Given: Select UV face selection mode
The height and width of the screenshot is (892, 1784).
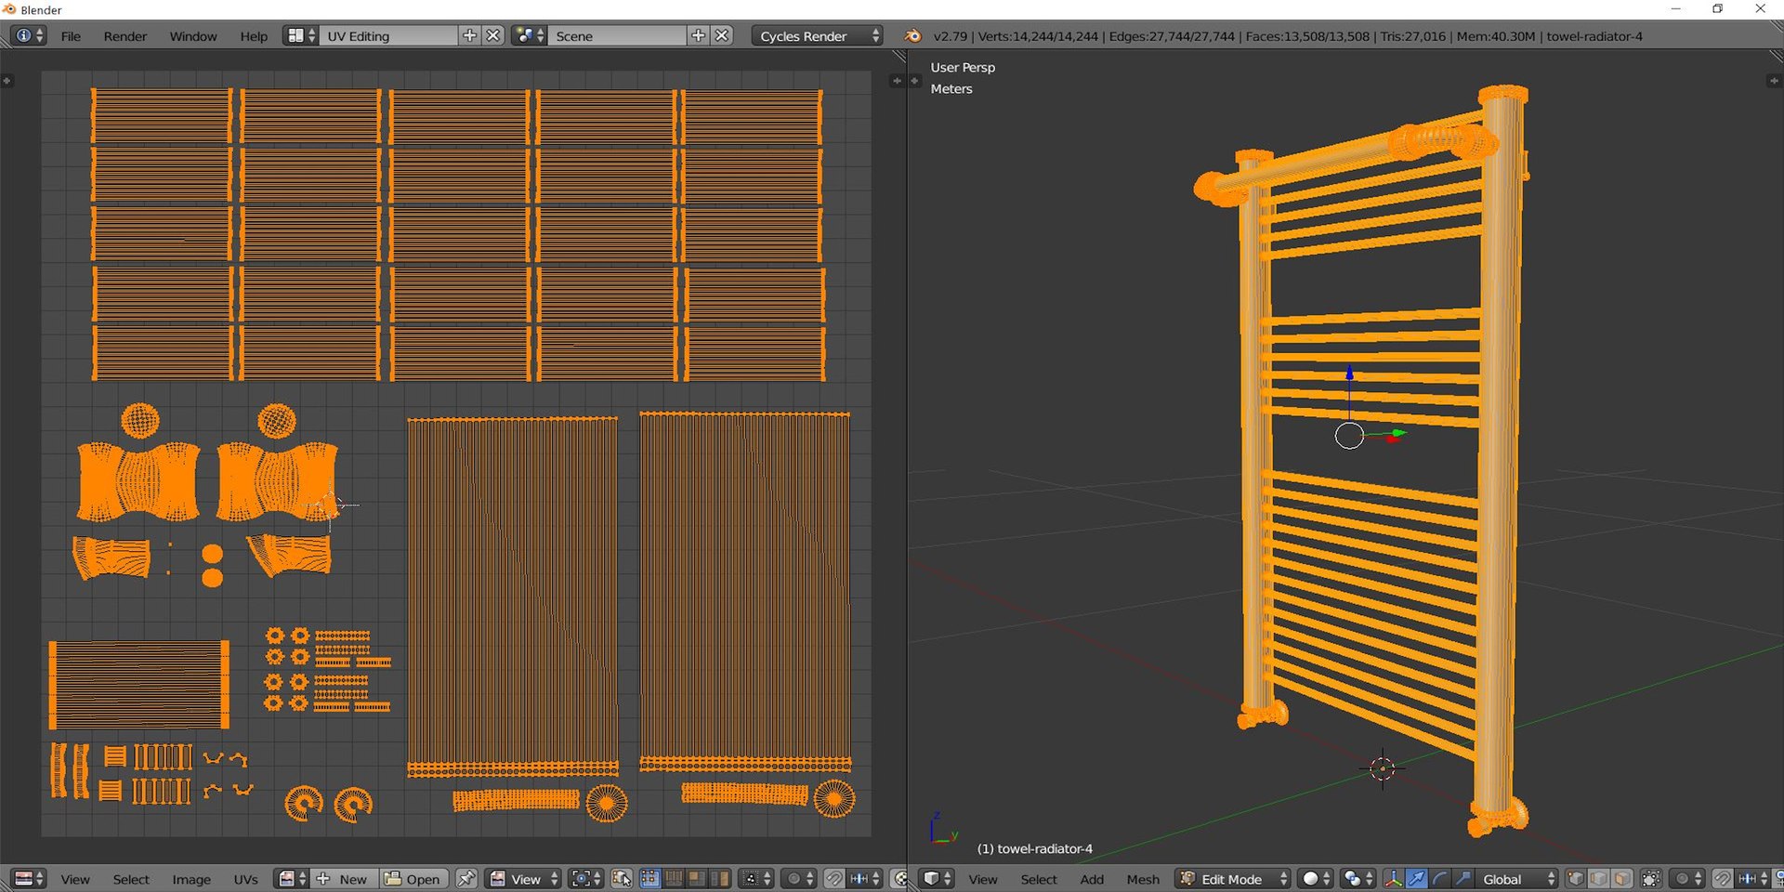Looking at the screenshot, I should (696, 879).
